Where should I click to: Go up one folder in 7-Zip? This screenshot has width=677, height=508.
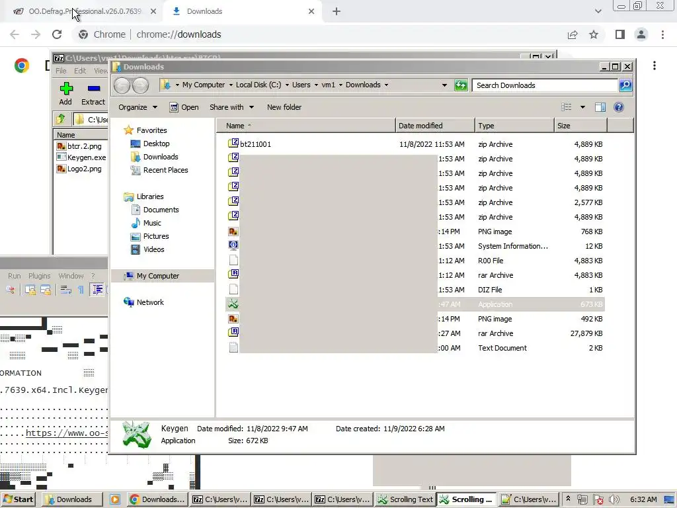pyautogui.click(x=61, y=119)
